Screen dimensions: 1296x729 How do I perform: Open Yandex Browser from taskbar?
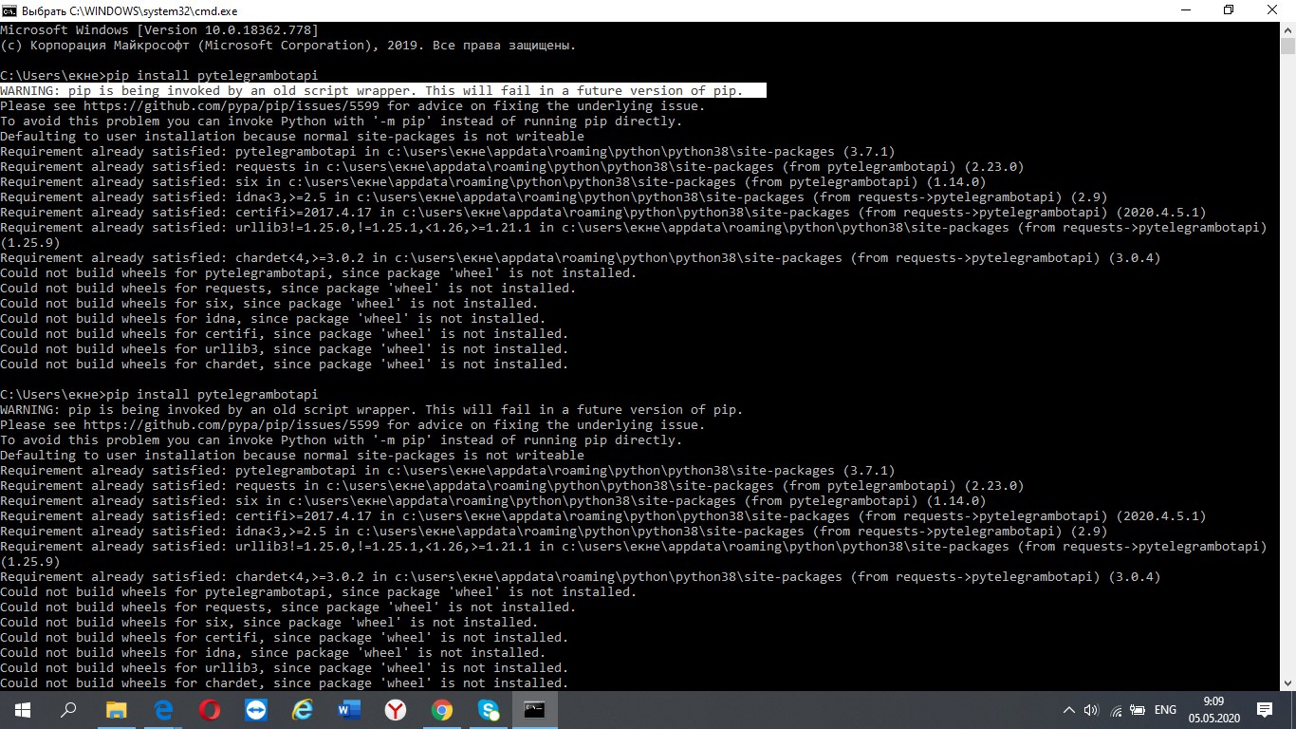pyautogui.click(x=396, y=709)
